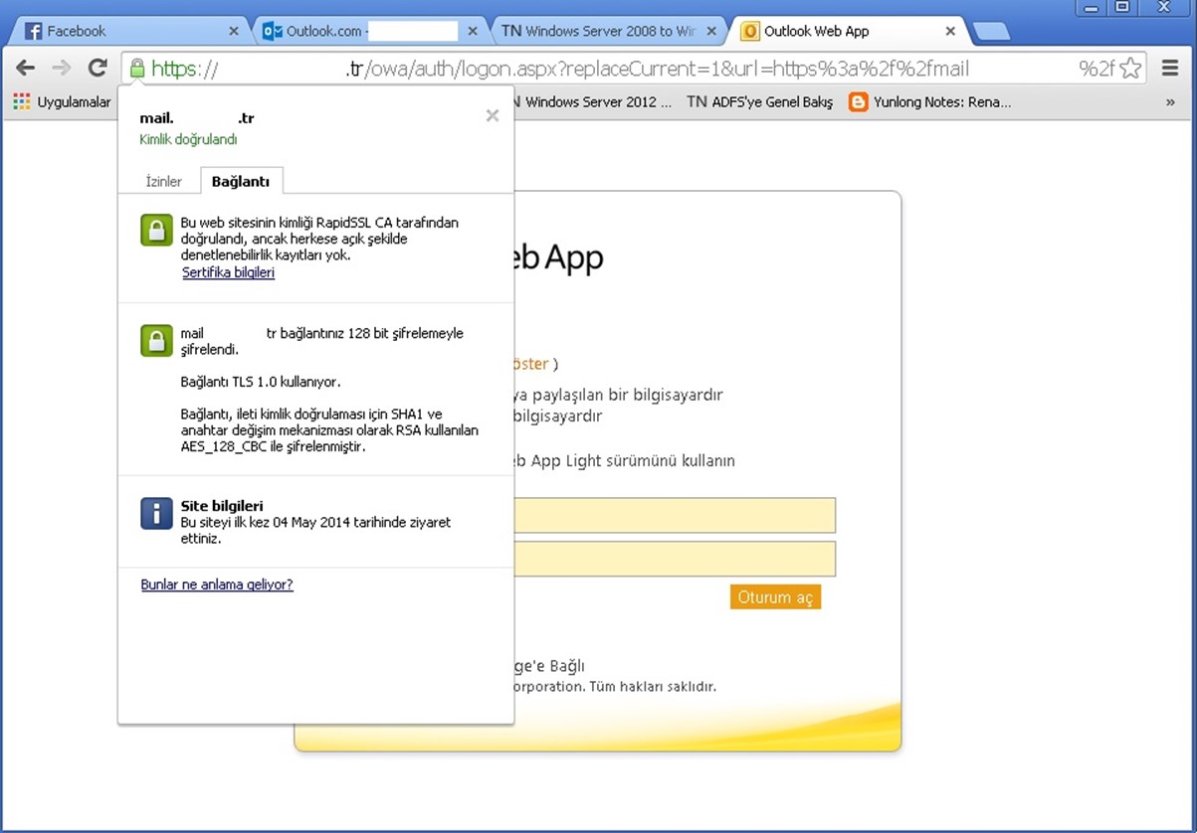Close the Windows Server 2008 tab
Image resolution: width=1197 pixels, height=833 pixels.
711,31
